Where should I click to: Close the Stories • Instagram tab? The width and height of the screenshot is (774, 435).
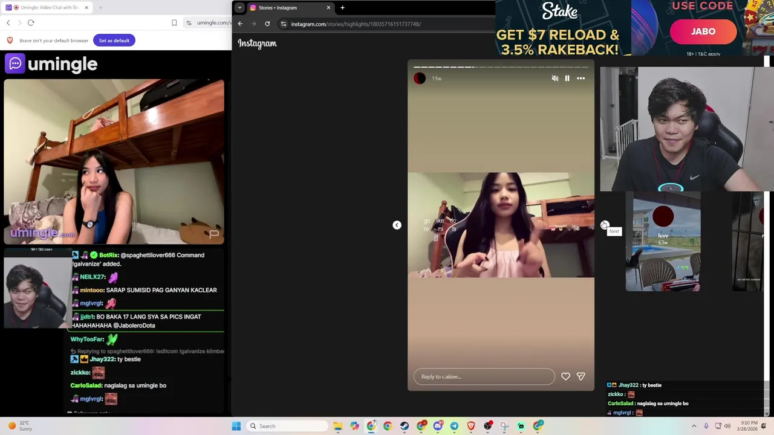[328, 8]
